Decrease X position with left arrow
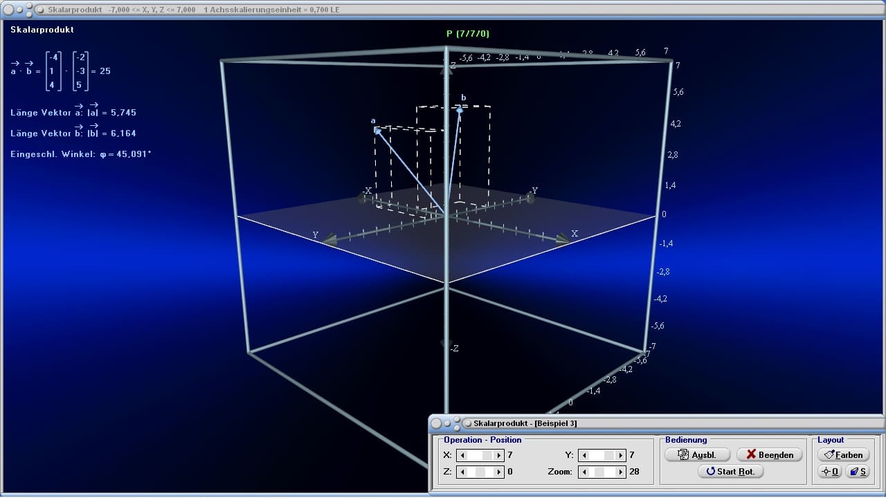886x498 pixels. 462,455
